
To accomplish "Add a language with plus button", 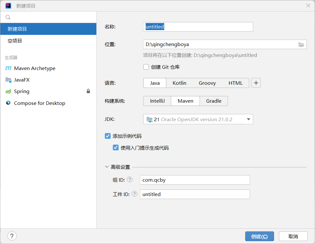I will tap(256, 83).
